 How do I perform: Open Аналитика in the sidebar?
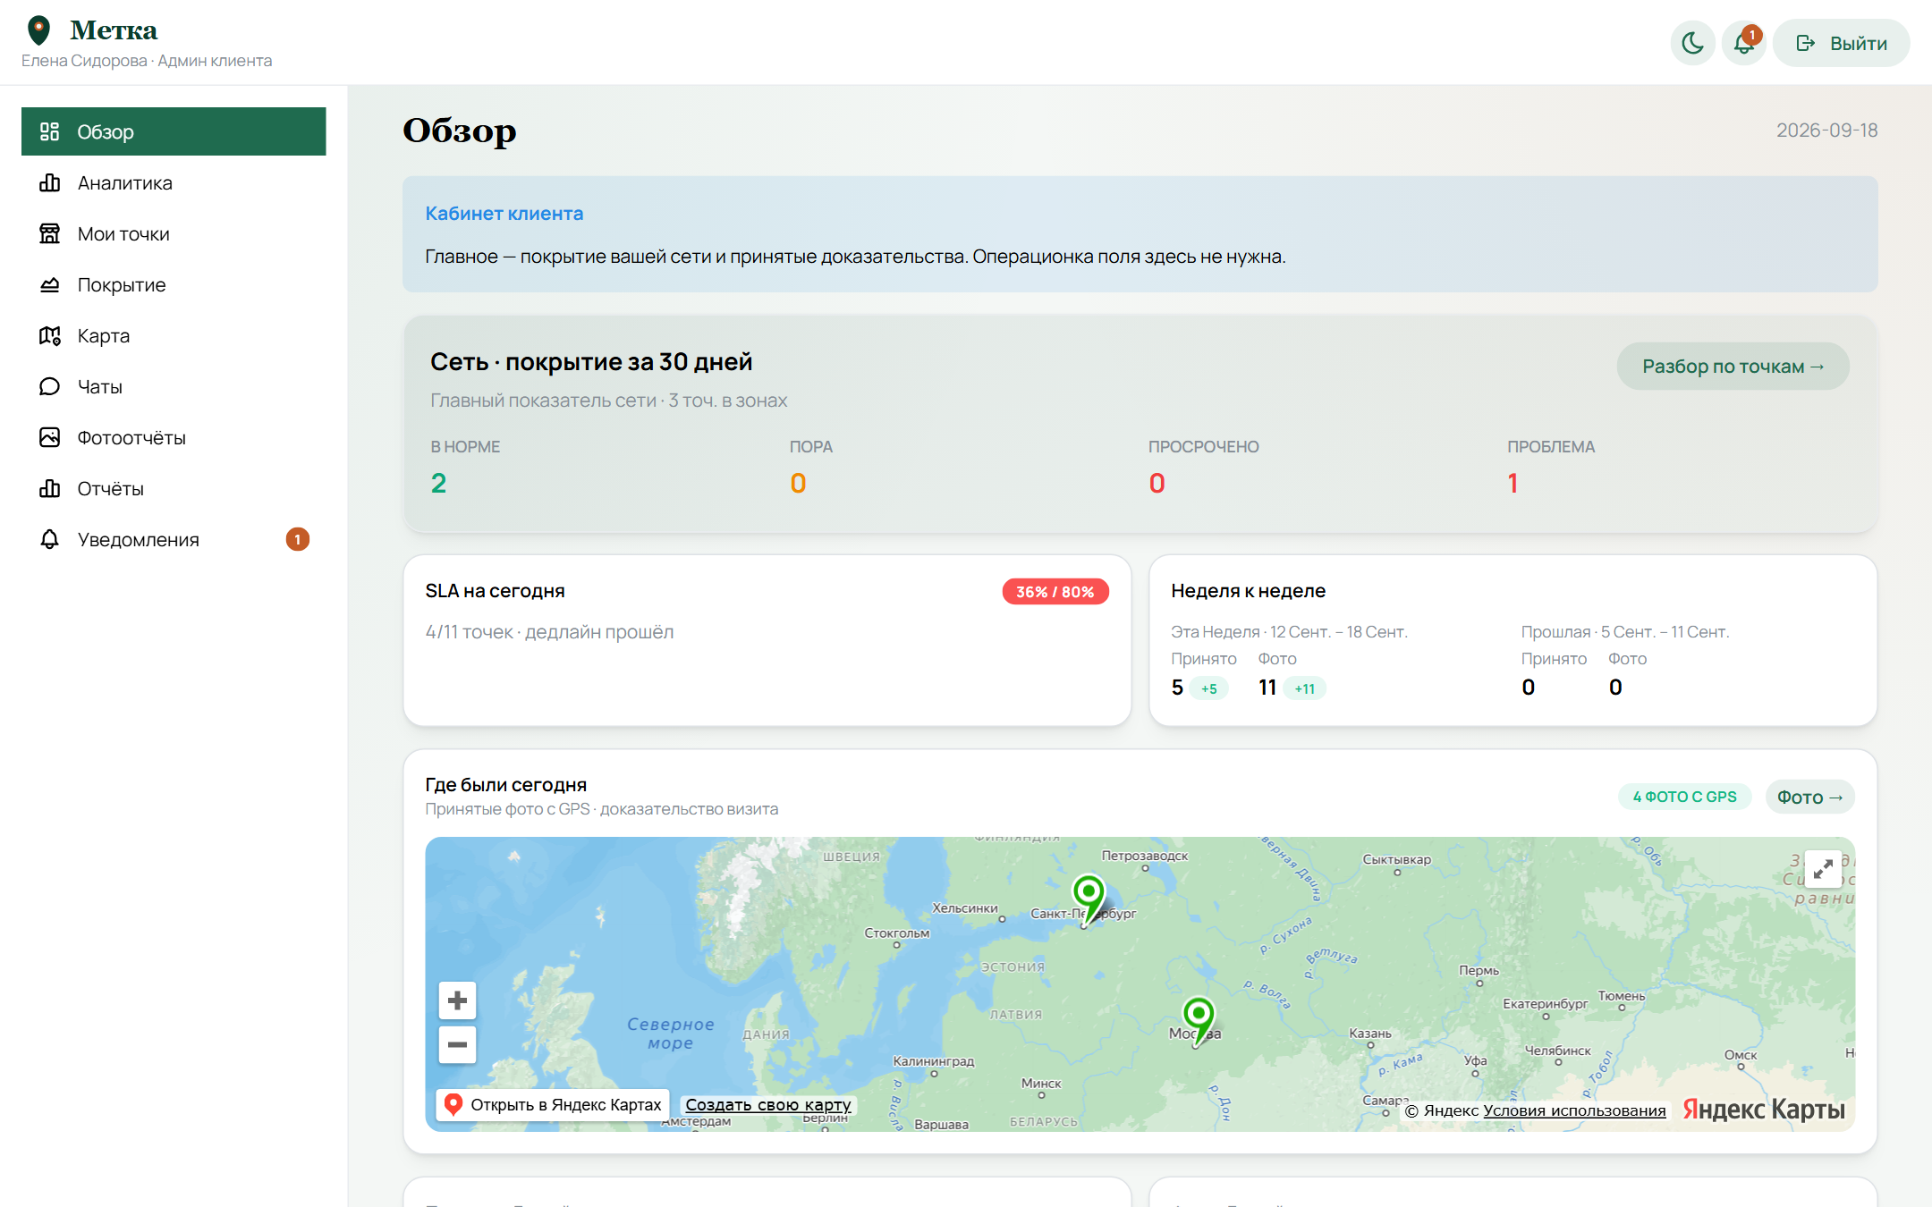[174, 182]
